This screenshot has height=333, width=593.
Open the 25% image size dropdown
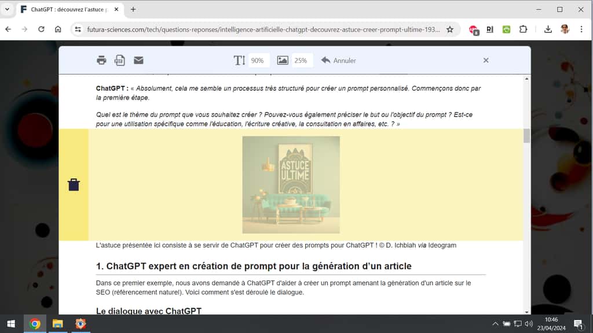pos(302,60)
